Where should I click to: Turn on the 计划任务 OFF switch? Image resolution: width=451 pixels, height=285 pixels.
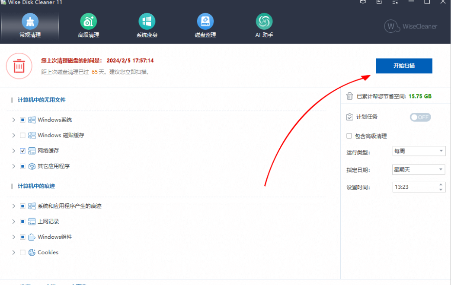420,117
